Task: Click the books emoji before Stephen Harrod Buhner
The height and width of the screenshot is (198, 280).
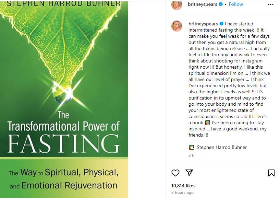Action: pos(191,148)
